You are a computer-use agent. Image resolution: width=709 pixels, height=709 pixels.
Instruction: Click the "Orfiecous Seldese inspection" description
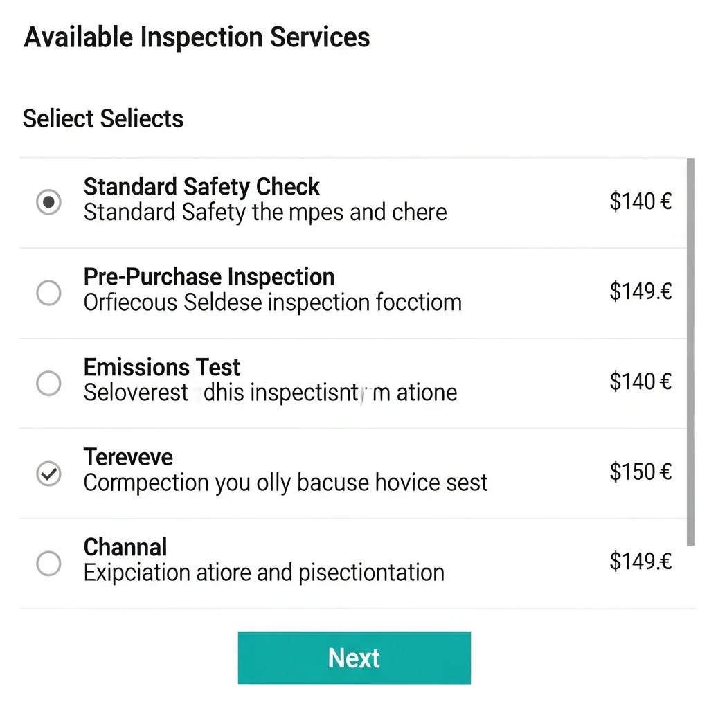pos(272,303)
